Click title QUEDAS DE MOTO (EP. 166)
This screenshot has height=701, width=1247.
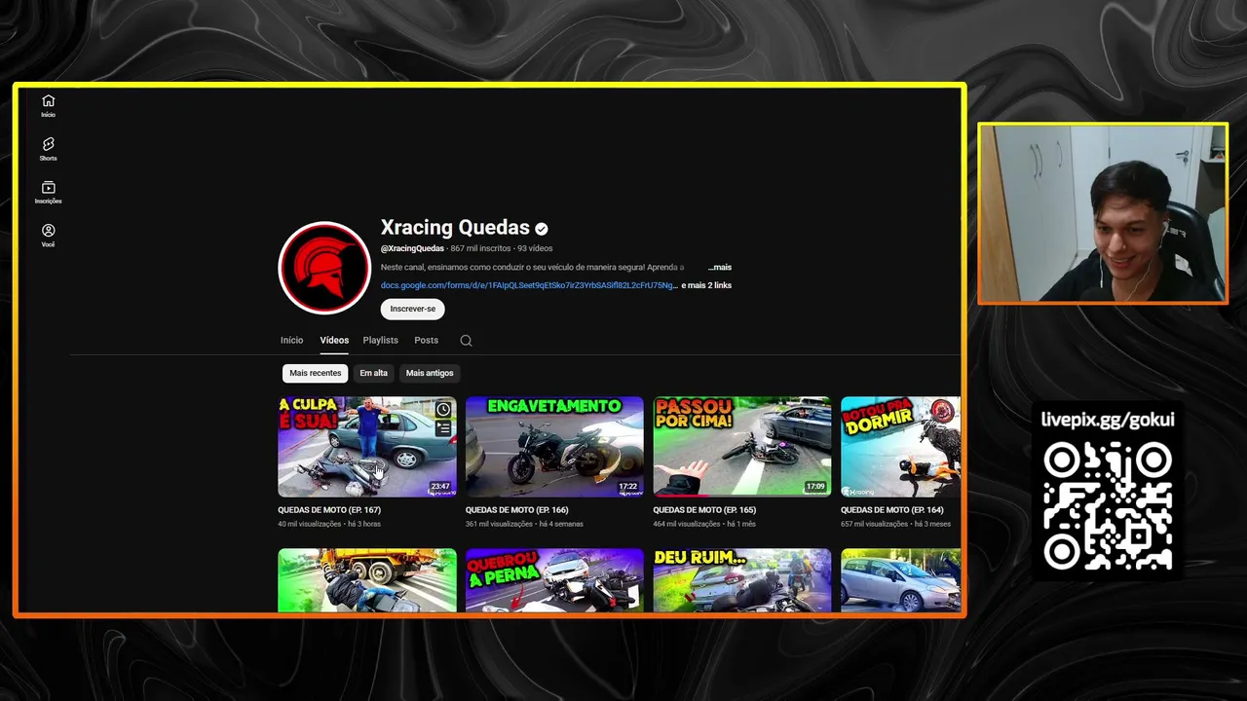pos(516,510)
